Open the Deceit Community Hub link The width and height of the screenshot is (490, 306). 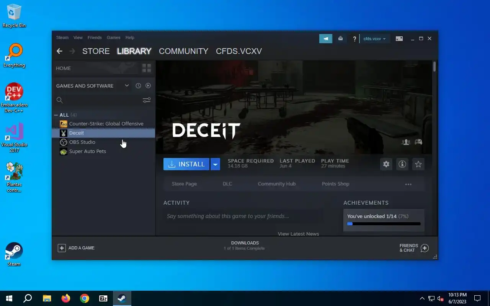tap(277, 184)
